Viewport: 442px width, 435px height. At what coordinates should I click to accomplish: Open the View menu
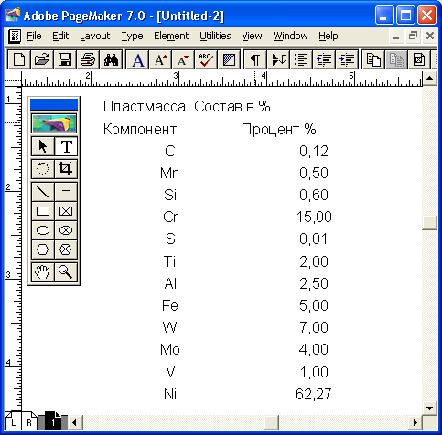[x=252, y=36]
